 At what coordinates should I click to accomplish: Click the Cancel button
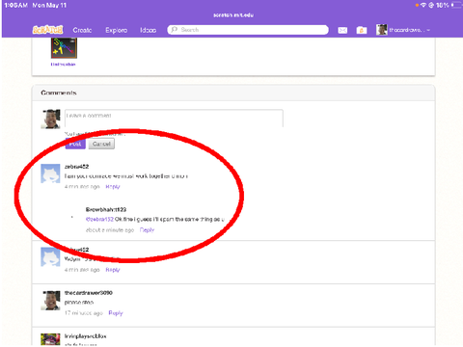(x=101, y=144)
